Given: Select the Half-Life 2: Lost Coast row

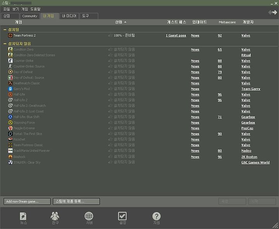Looking at the screenshot, I should click(139, 111).
